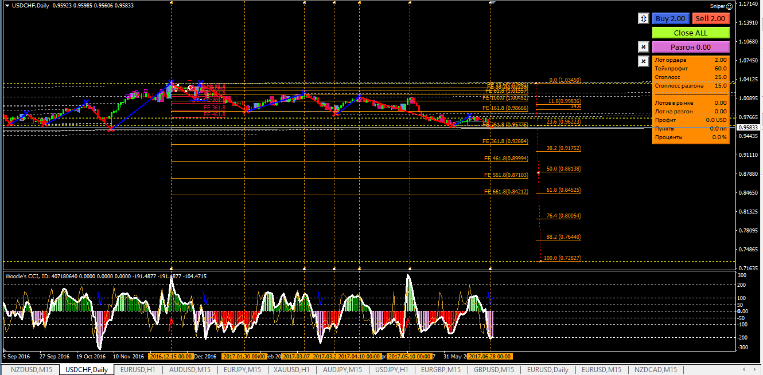Click the FE 561.8(0.87103) expansion label
The width and height of the screenshot is (763, 375).
click(506, 175)
